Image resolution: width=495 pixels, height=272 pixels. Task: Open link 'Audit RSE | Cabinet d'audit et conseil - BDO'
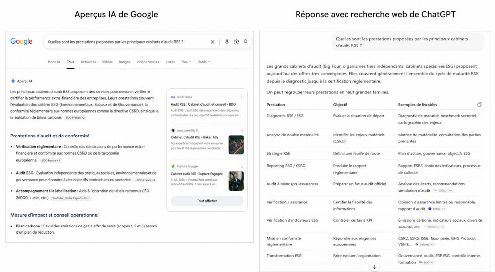pyautogui.click(x=203, y=104)
